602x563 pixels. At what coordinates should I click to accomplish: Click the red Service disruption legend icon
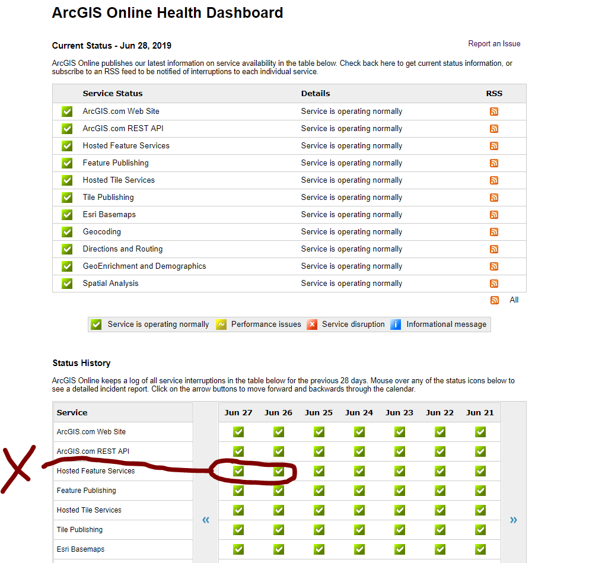[x=312, y=325]
